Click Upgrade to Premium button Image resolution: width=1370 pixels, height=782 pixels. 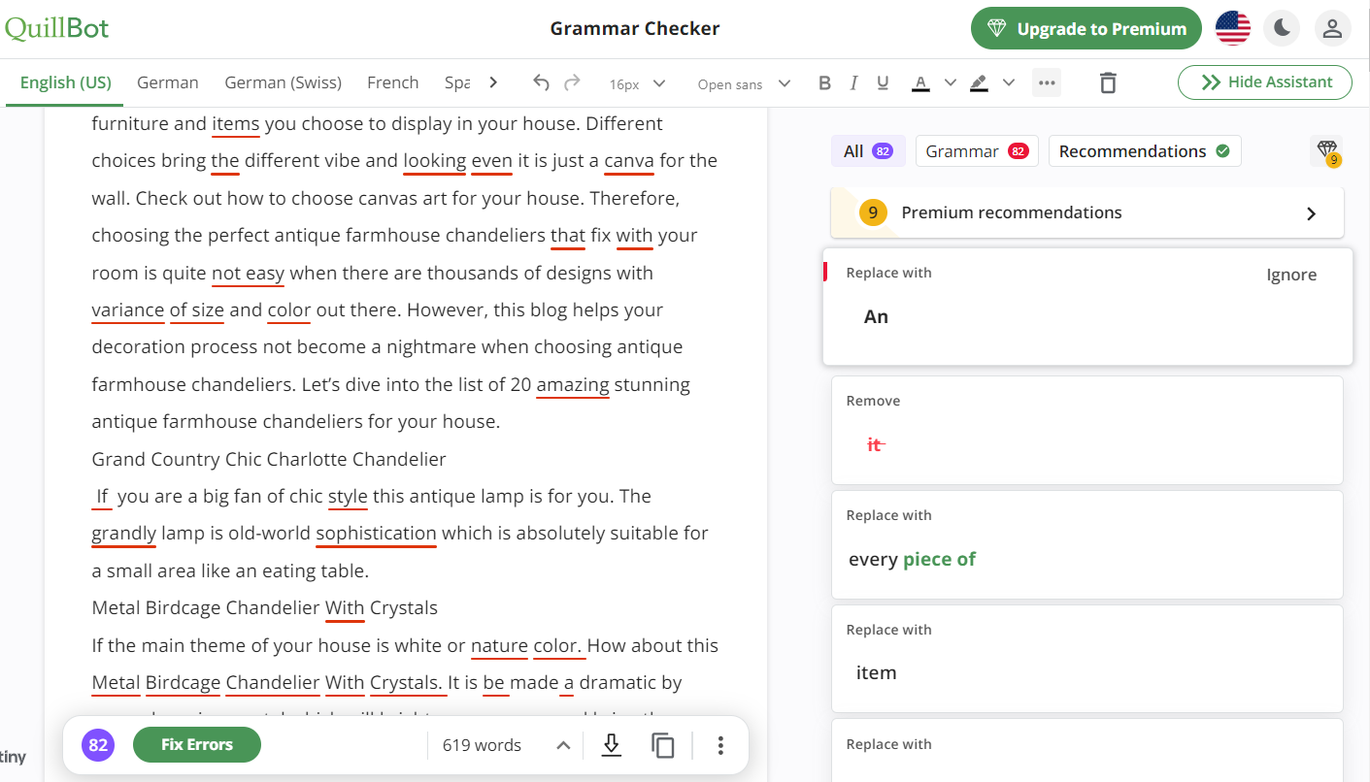click(x=1086, y=29)
